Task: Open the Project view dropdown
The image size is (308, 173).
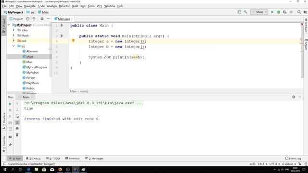Action: pos(16,19)
